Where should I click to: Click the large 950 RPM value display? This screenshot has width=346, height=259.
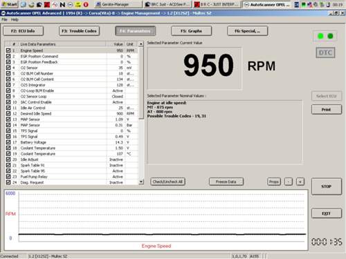[x=194, y=68]
